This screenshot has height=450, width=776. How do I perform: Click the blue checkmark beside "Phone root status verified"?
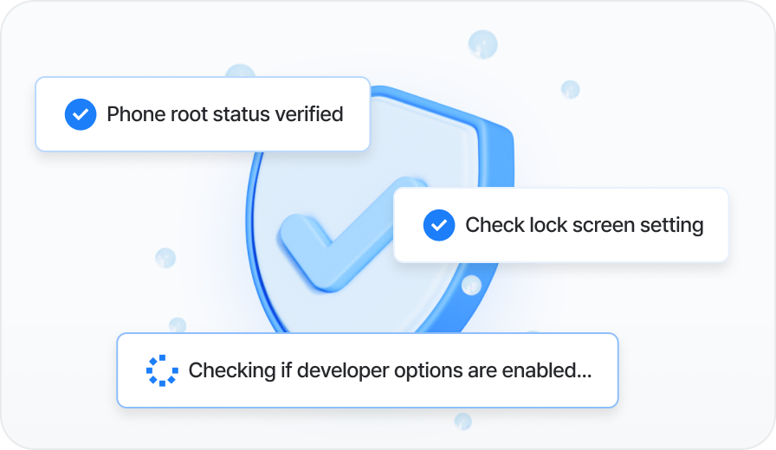click(x=81, y=114)
